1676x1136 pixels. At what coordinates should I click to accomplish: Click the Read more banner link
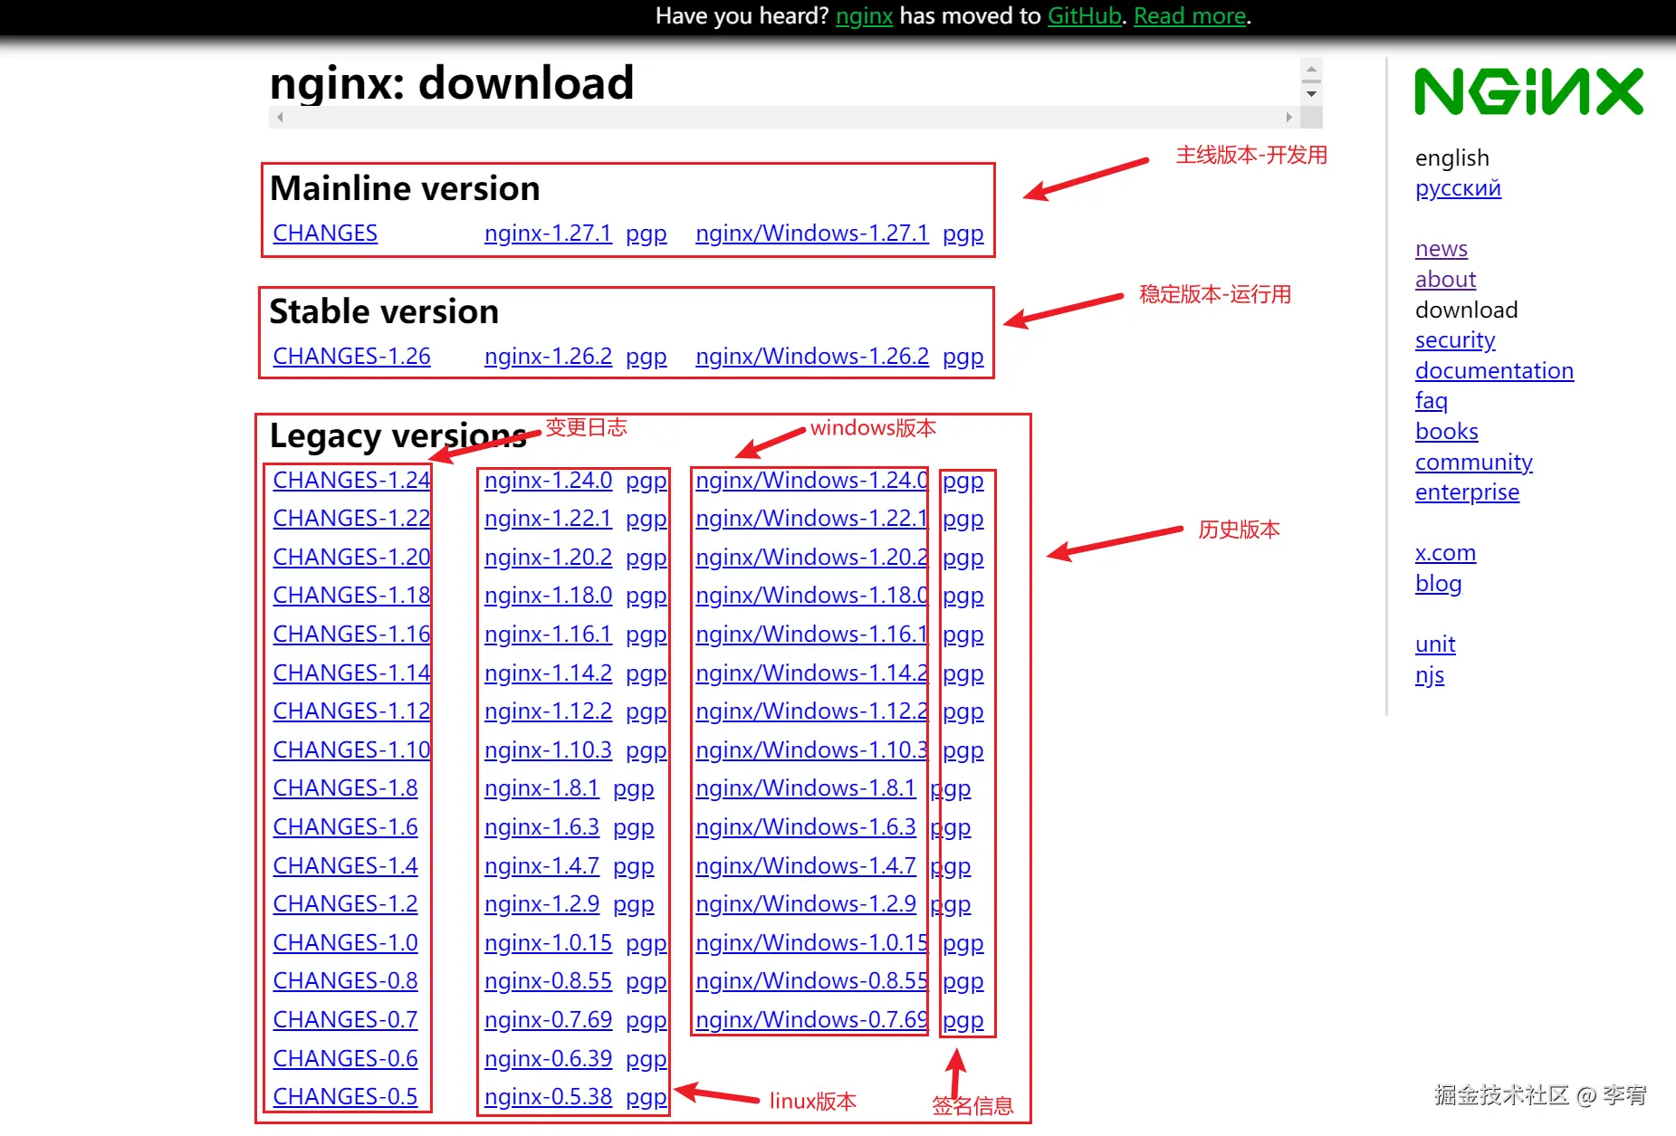point(1190,16)
